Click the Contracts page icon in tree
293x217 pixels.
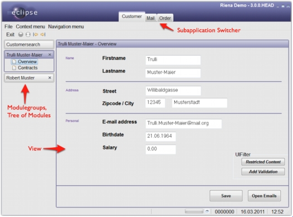[x=14, y=67]
